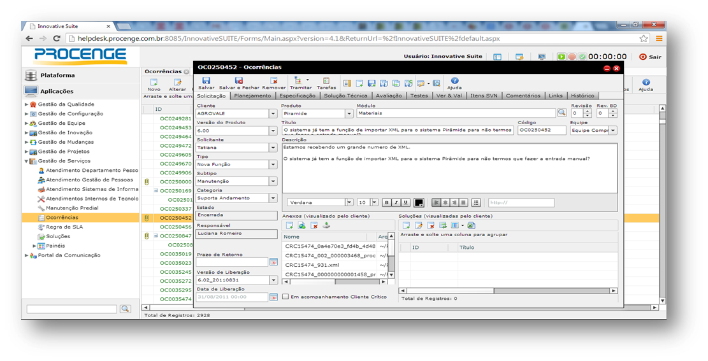Open Prazo de Retorno calendar icon
708x361 pixels.
click(273, 262)
